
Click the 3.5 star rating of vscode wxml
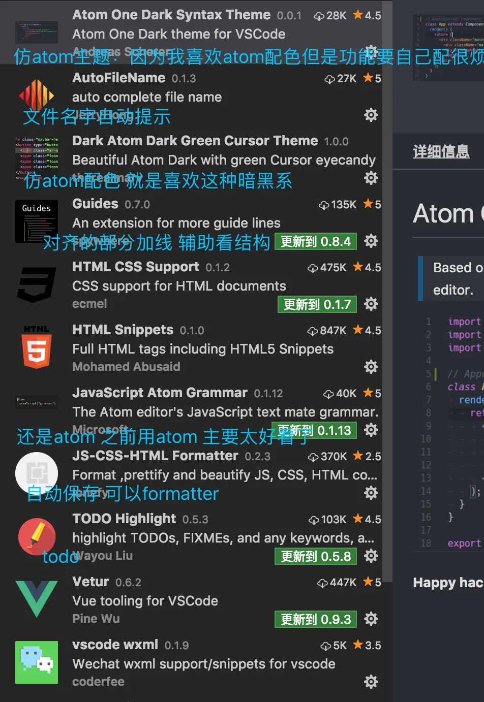pos(367,645)
